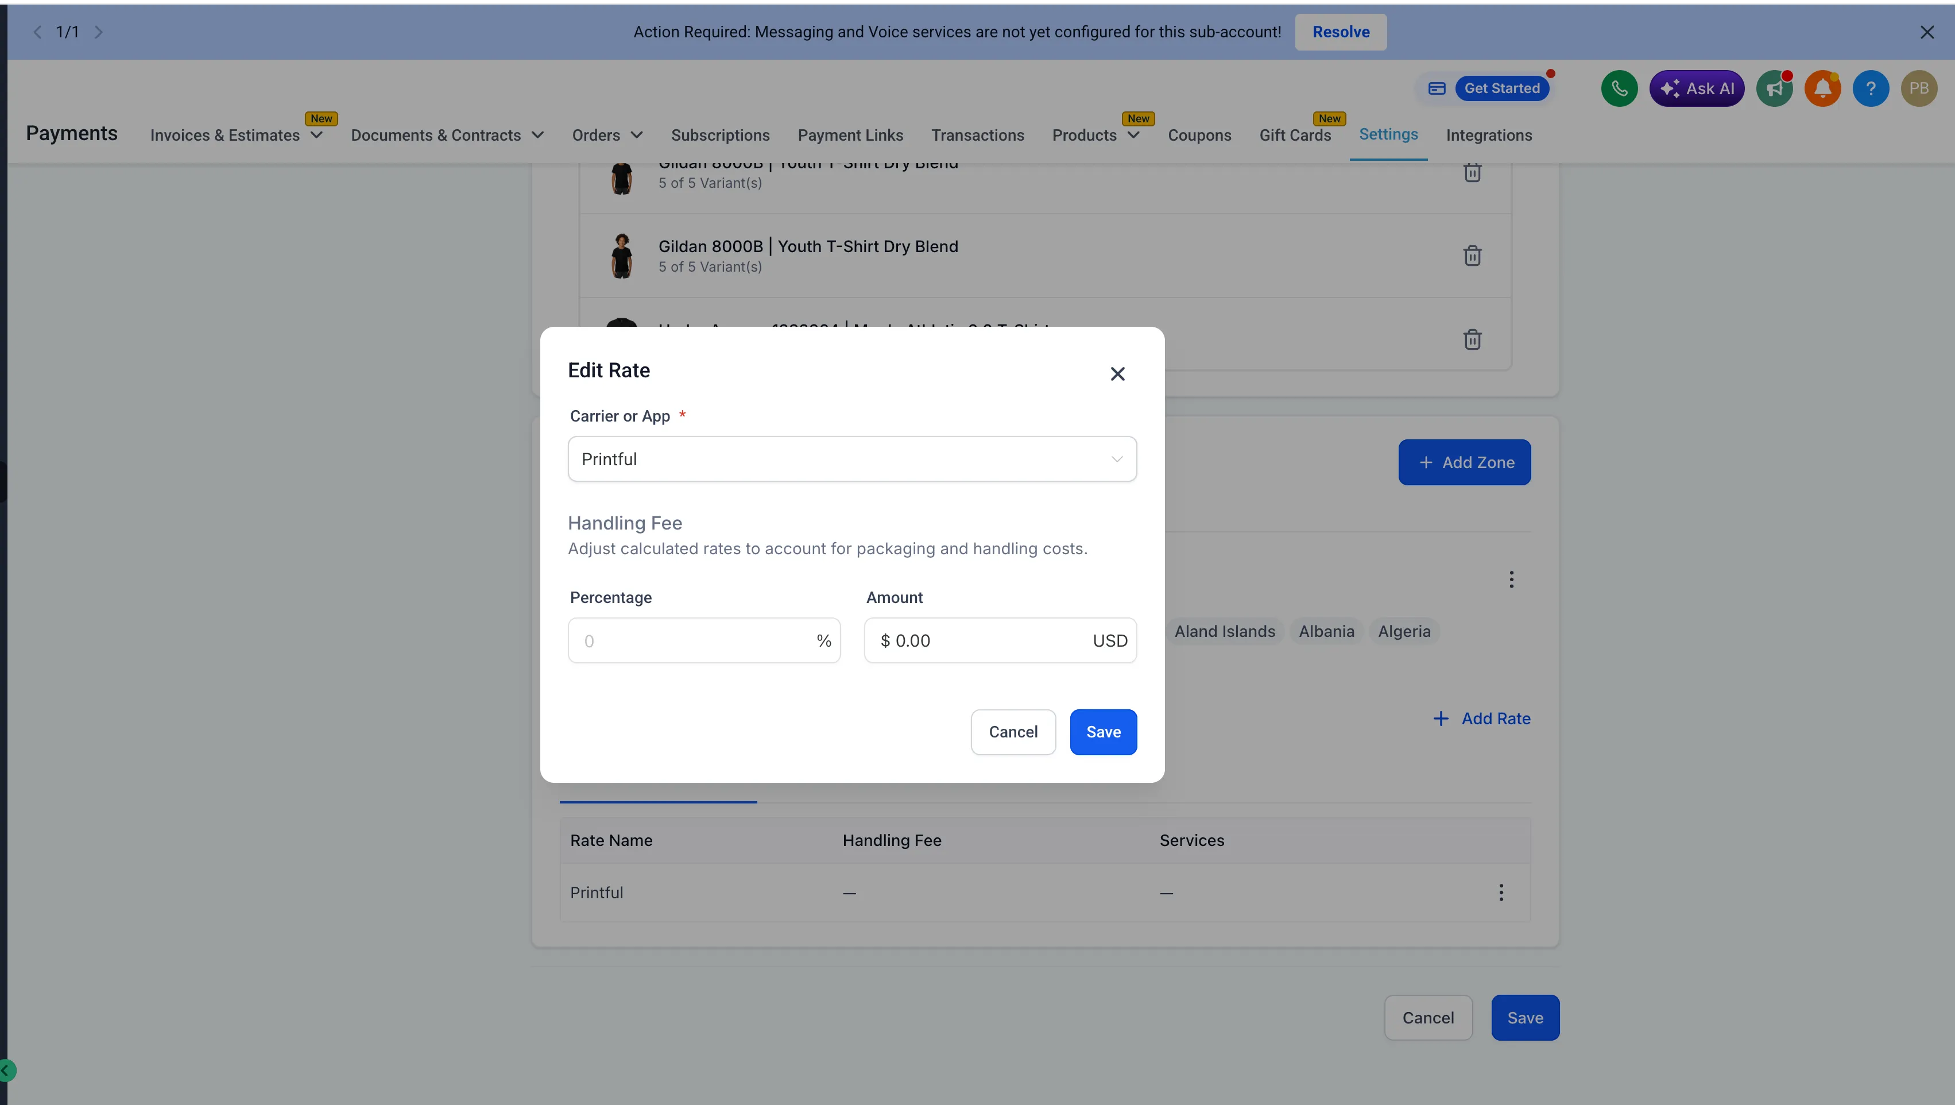Image resolution: width=1955 pixels, height=1105 pixels.
Task: Click the green phone dialer icon
Action: [x=1619, y=89]
